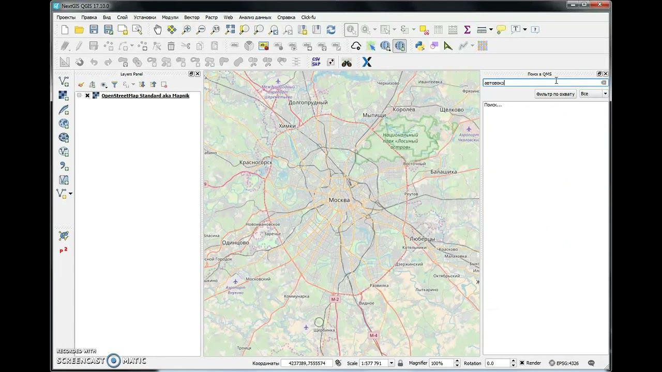Add vector layer from left sidebar

tap(63, 81)
